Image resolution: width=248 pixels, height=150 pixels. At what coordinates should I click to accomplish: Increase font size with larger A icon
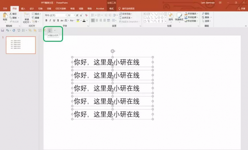point(77,15)
